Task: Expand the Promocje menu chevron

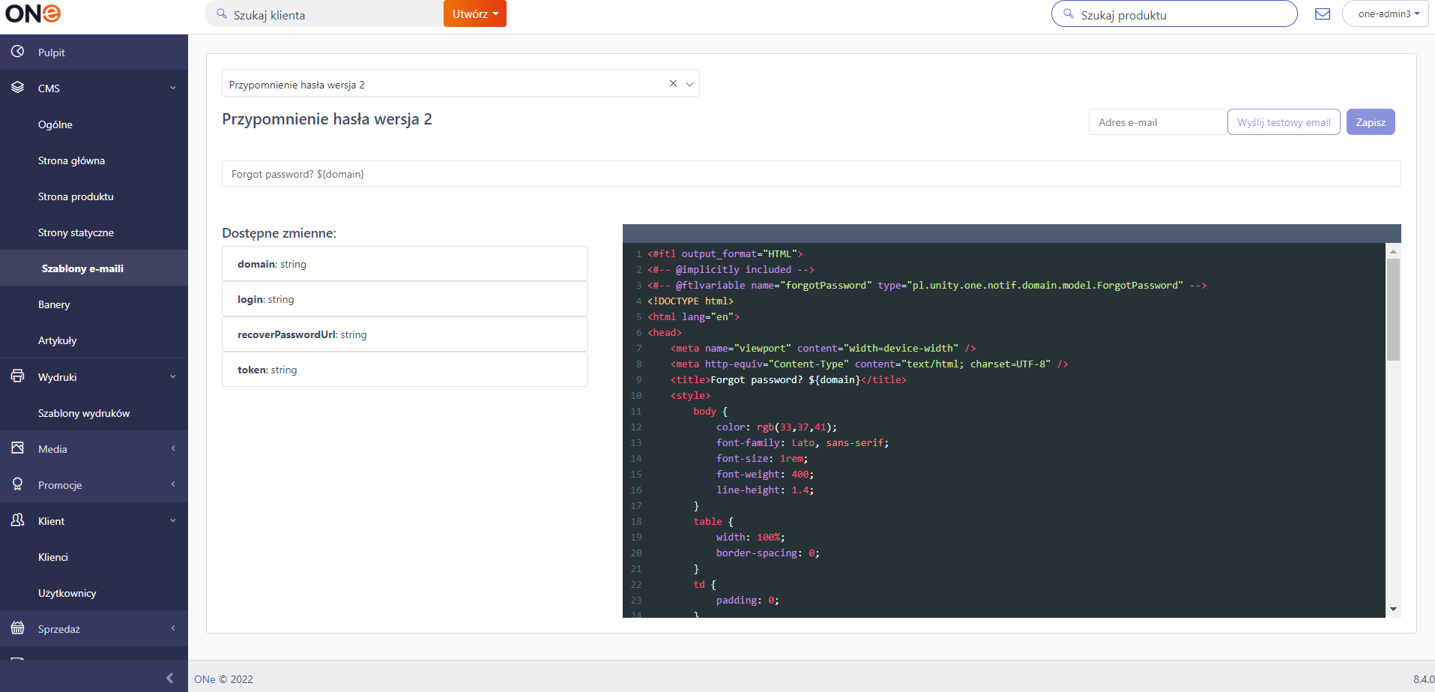Action: pos(173,484)
